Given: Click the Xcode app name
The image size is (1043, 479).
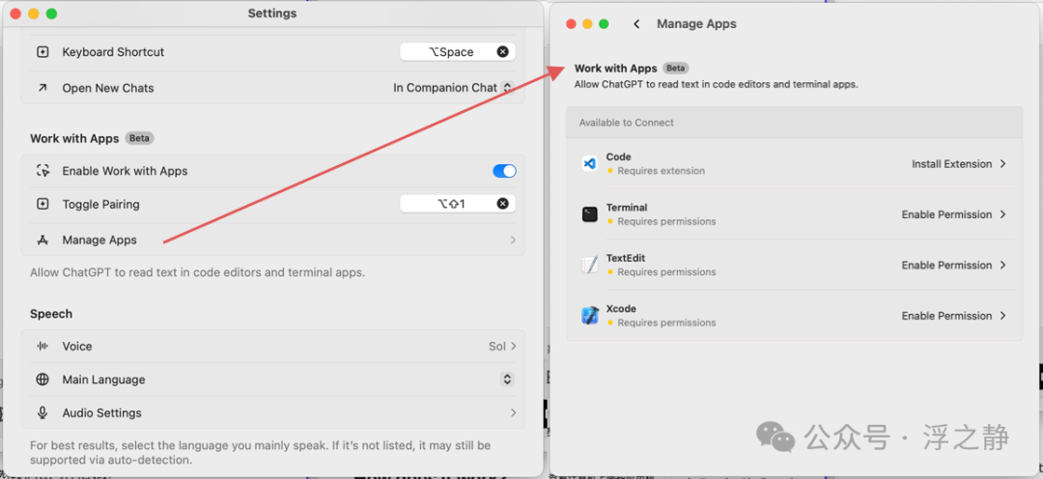Looking at the screenshot, I should (x=621, y=309).
